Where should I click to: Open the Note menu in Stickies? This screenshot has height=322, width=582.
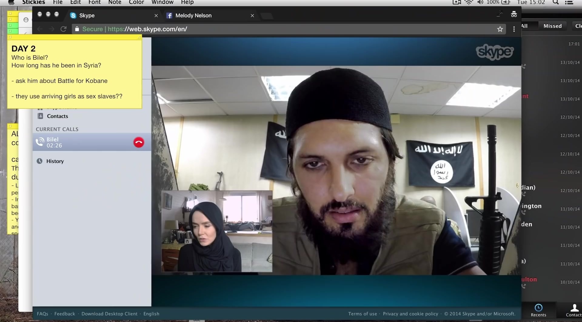coord(115,2)
